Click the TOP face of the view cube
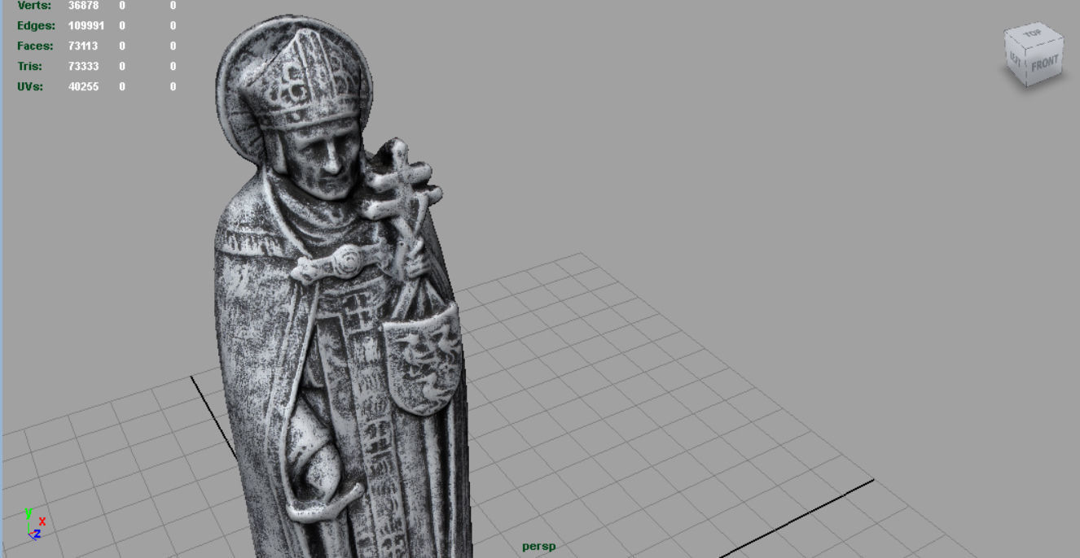 click(1033, 35)
